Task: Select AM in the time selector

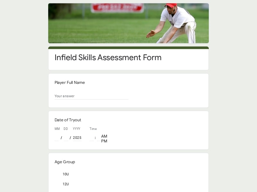Action: tap(104, 136)
